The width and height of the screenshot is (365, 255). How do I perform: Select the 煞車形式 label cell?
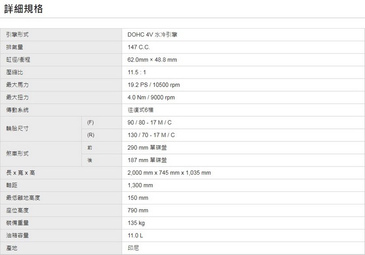point(17,153)
